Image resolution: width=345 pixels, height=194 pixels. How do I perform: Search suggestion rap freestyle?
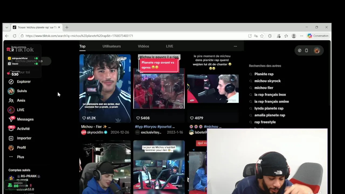pyautogui.click(x=265, y=122)
